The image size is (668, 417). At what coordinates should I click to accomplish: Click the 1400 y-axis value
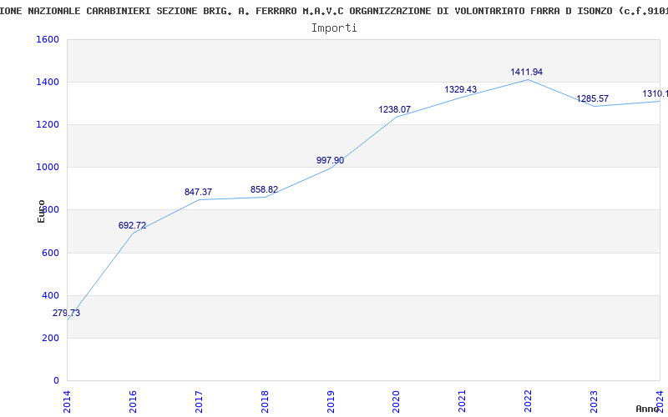[48, 82]
